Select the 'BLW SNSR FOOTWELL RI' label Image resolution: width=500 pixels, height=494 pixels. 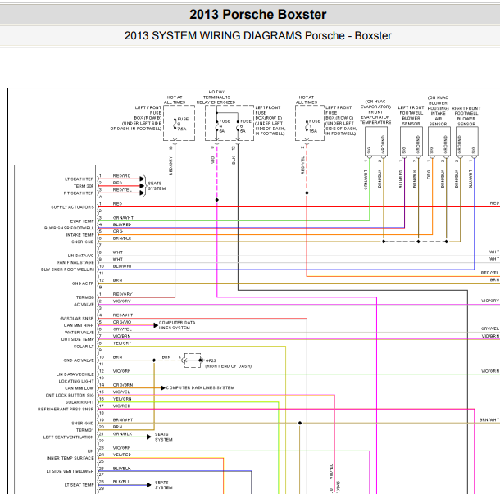coord(67,270)
